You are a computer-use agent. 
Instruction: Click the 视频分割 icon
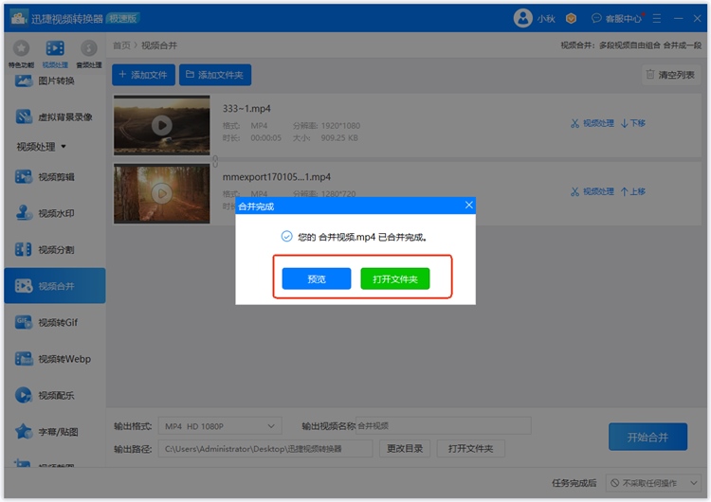[x=24, y=249]
